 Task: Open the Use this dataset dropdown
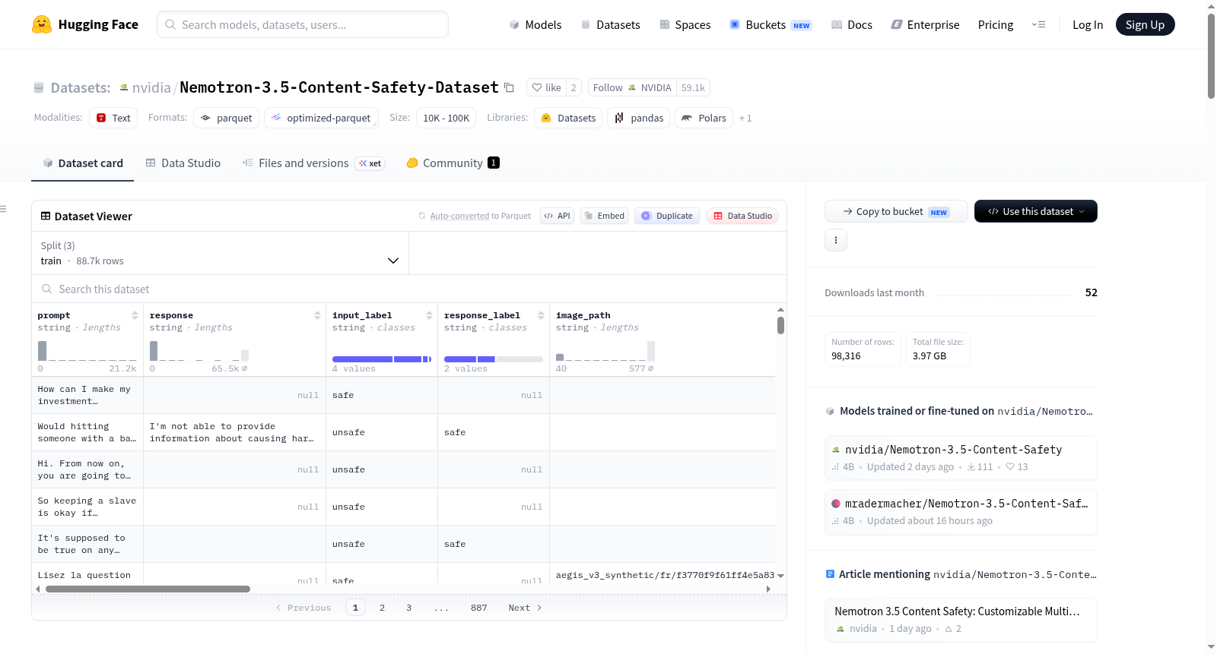pyautogui.click(x=1036, y=211)
